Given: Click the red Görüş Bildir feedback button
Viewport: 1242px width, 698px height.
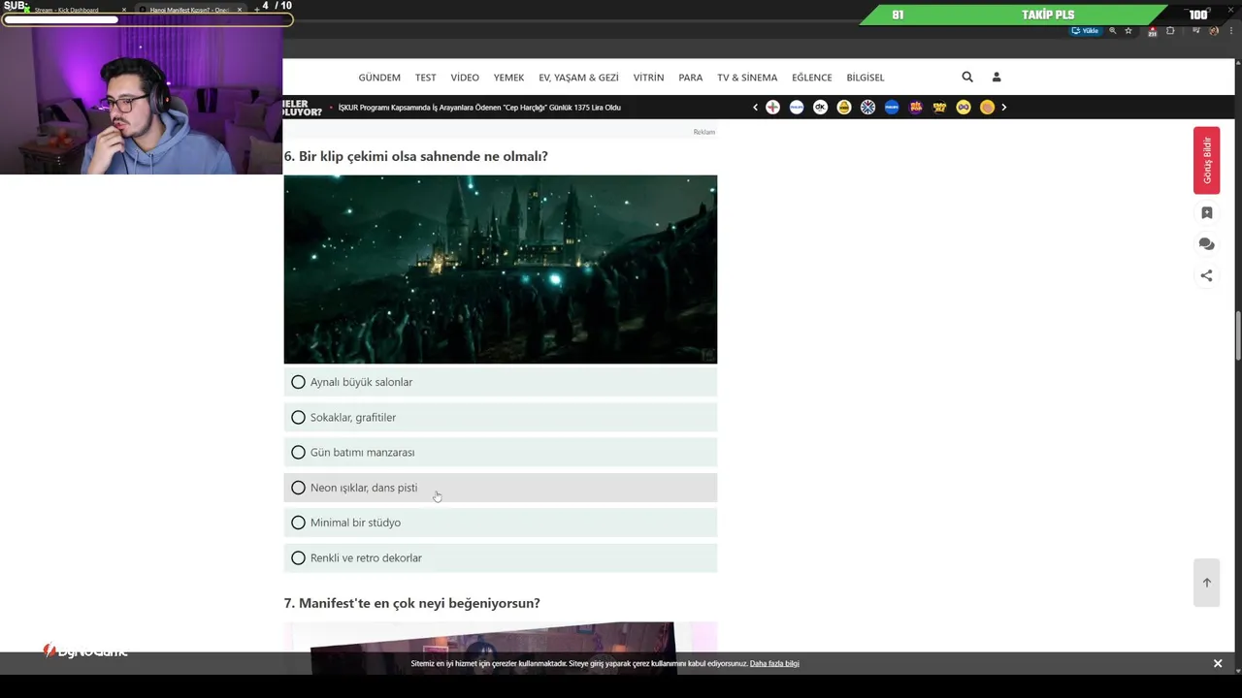Looking at the screenshot, I should [x=1206, y=160].
